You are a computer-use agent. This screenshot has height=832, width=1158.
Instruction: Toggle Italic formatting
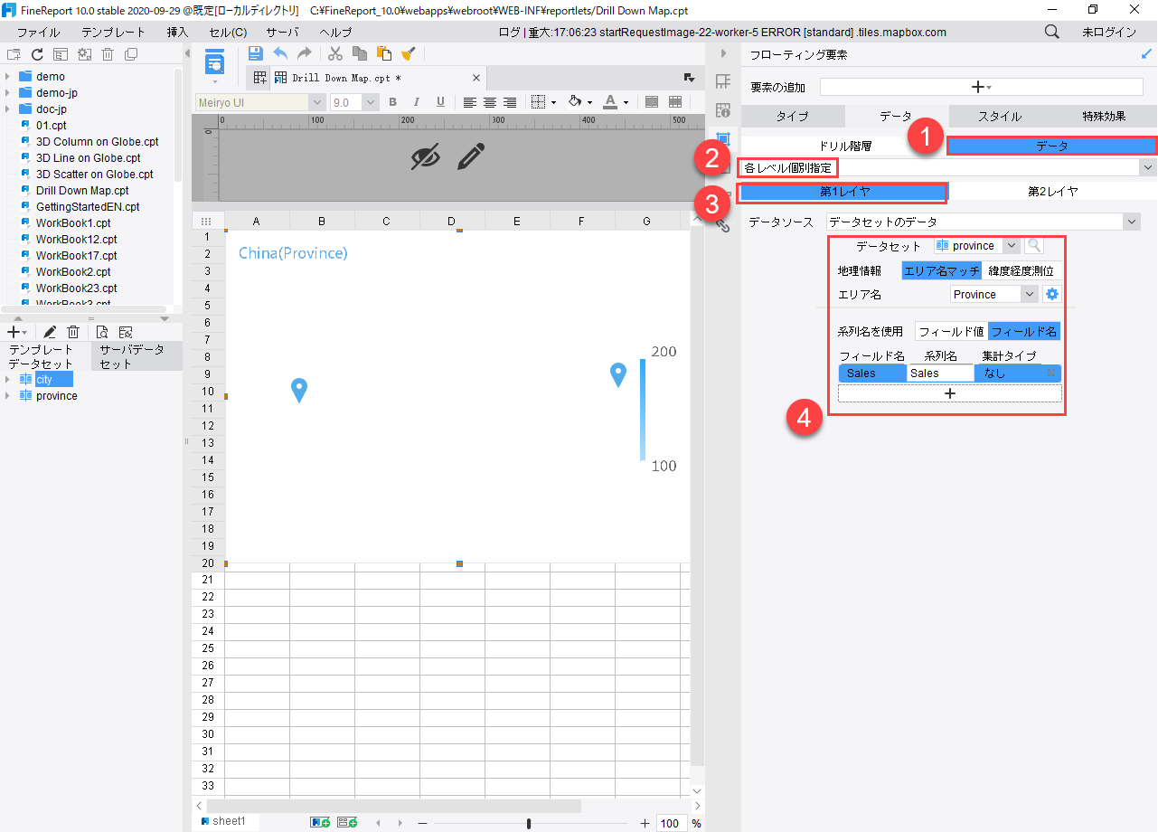point(417,102)
